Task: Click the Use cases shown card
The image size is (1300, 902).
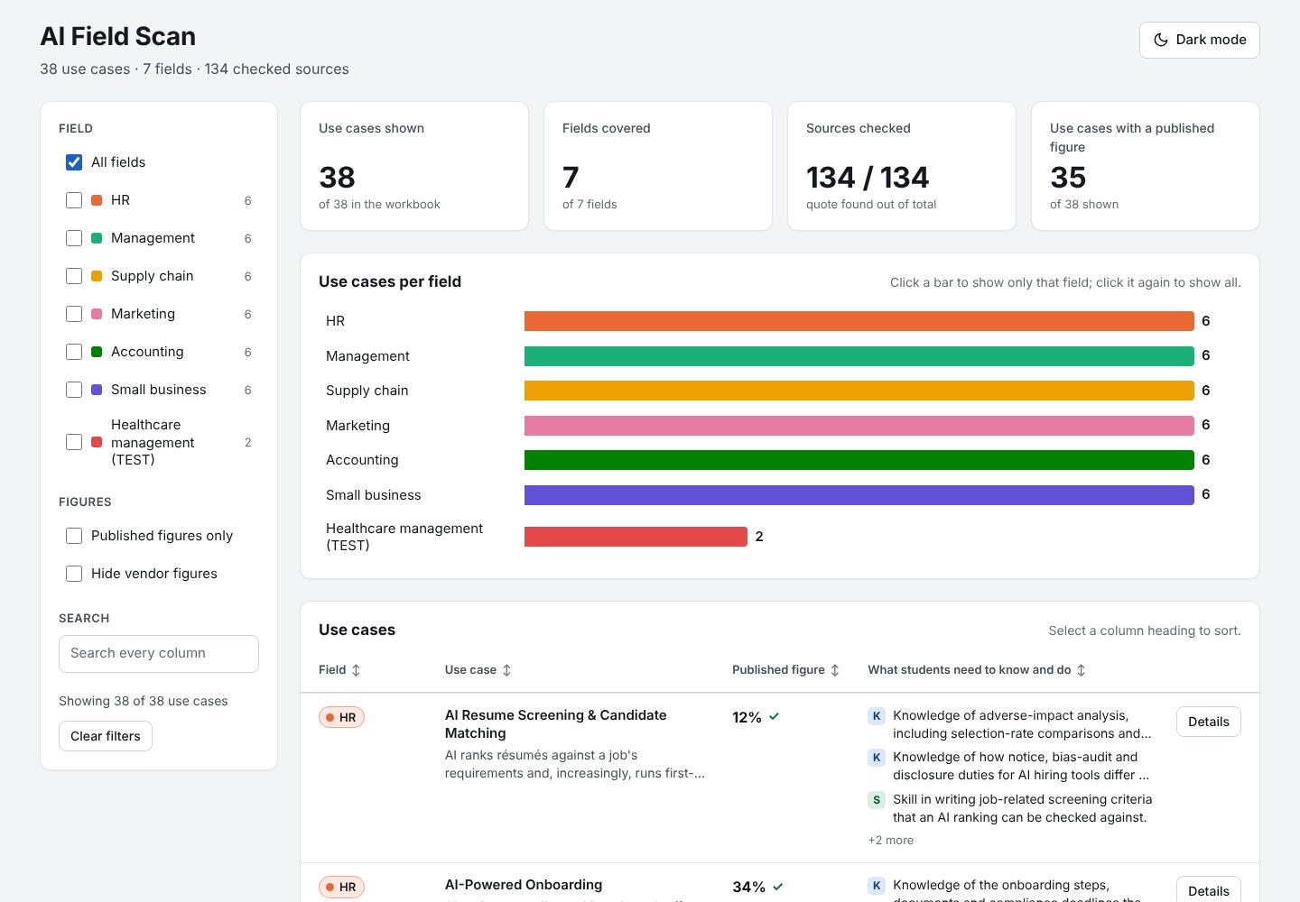Action: 414,166
